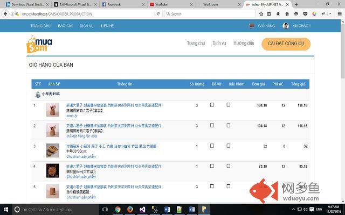Image resolution: width=345 pixels, height=215 pixels.
Task: Click seller name 小华淘1986
Action: pyautogui.click(x=51, y=94)
